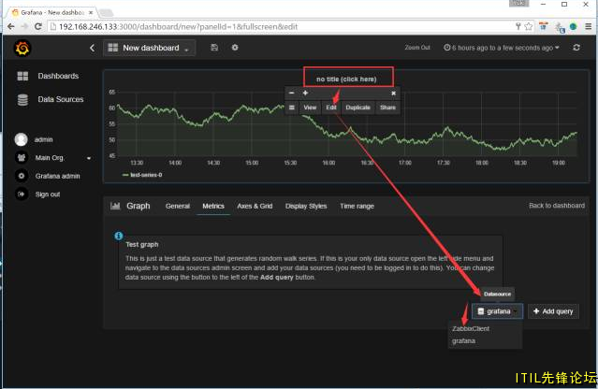Viewport: 598px width, 389px height.
Task: Collapse the side menu with left chevron
Action: coord(92,48)
